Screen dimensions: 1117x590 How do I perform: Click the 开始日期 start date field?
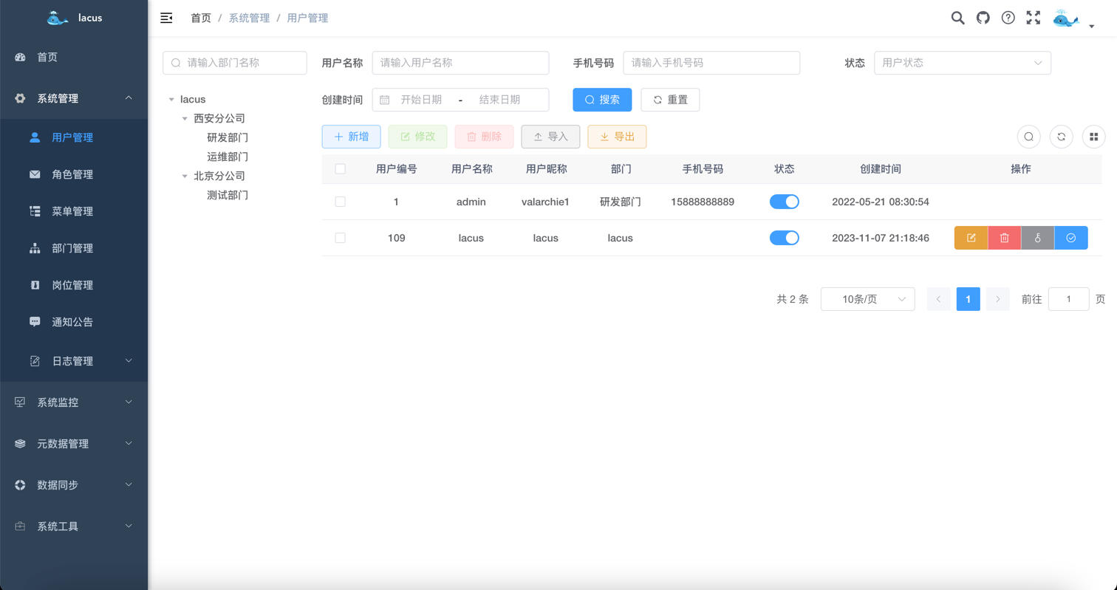(x=421, y=100)
